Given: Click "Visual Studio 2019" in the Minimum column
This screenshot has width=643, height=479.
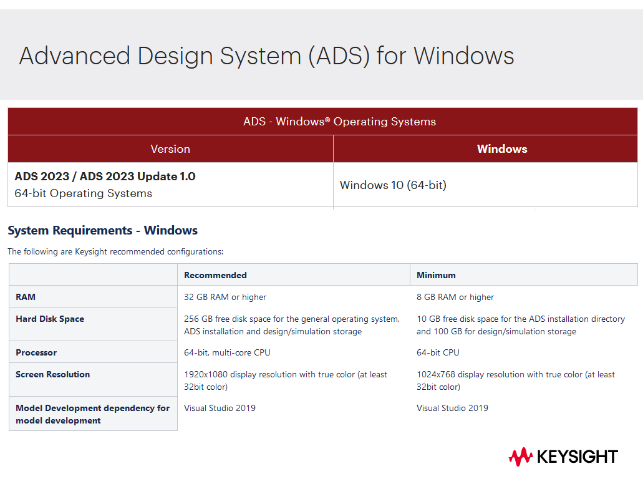Looking at the screenshot, I should click(x=452, y=408).
